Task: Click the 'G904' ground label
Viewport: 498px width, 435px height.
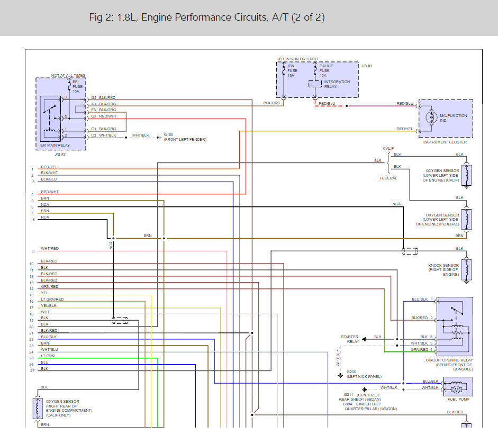Action: [348, 404]
